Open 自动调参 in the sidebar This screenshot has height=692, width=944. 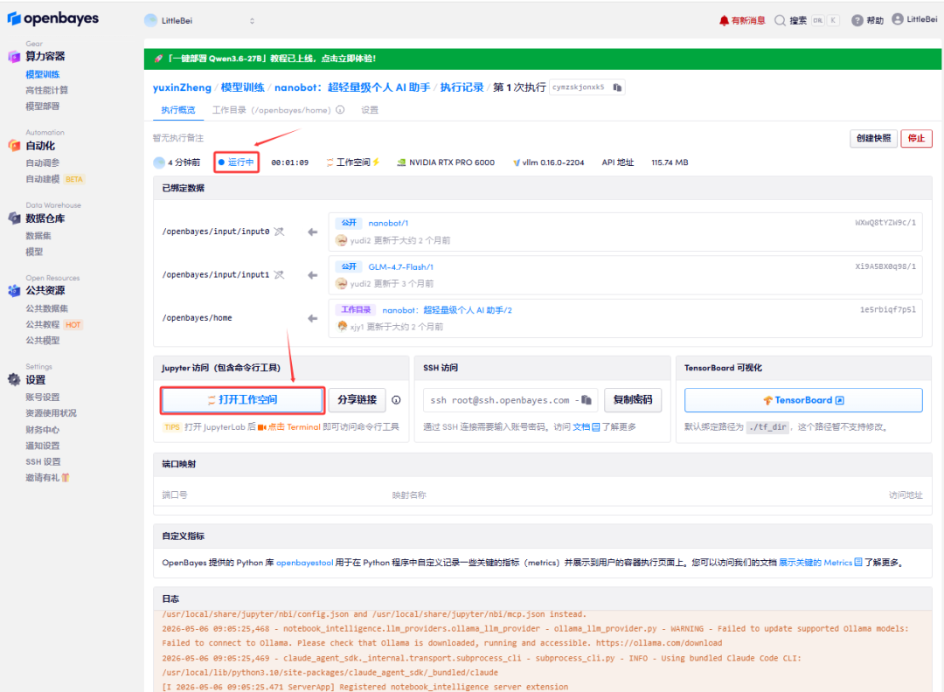42,163
